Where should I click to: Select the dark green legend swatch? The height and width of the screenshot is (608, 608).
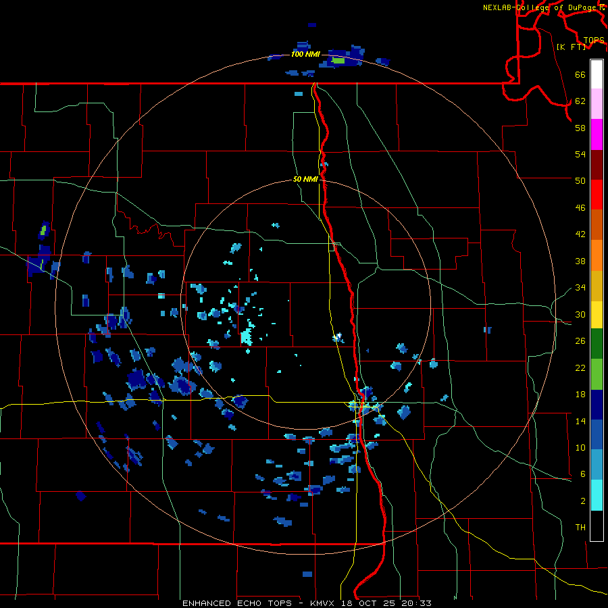597,344
